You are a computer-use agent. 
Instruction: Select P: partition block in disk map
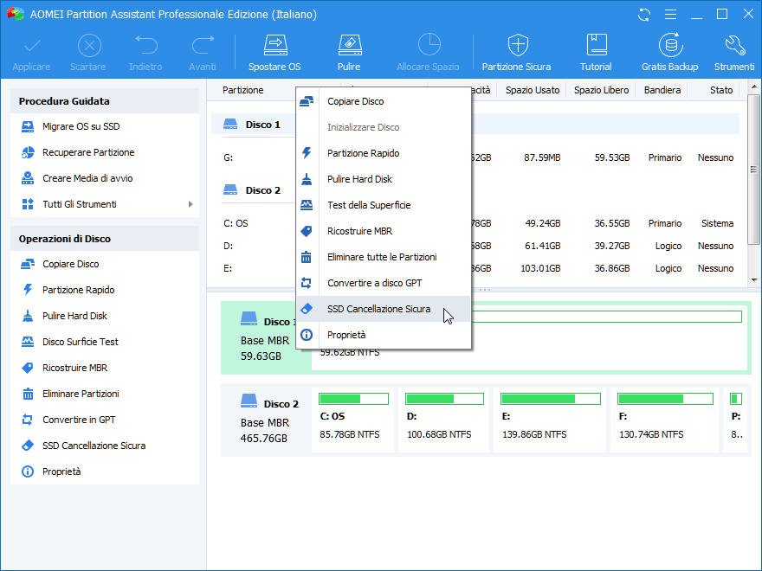coord(736,420)
